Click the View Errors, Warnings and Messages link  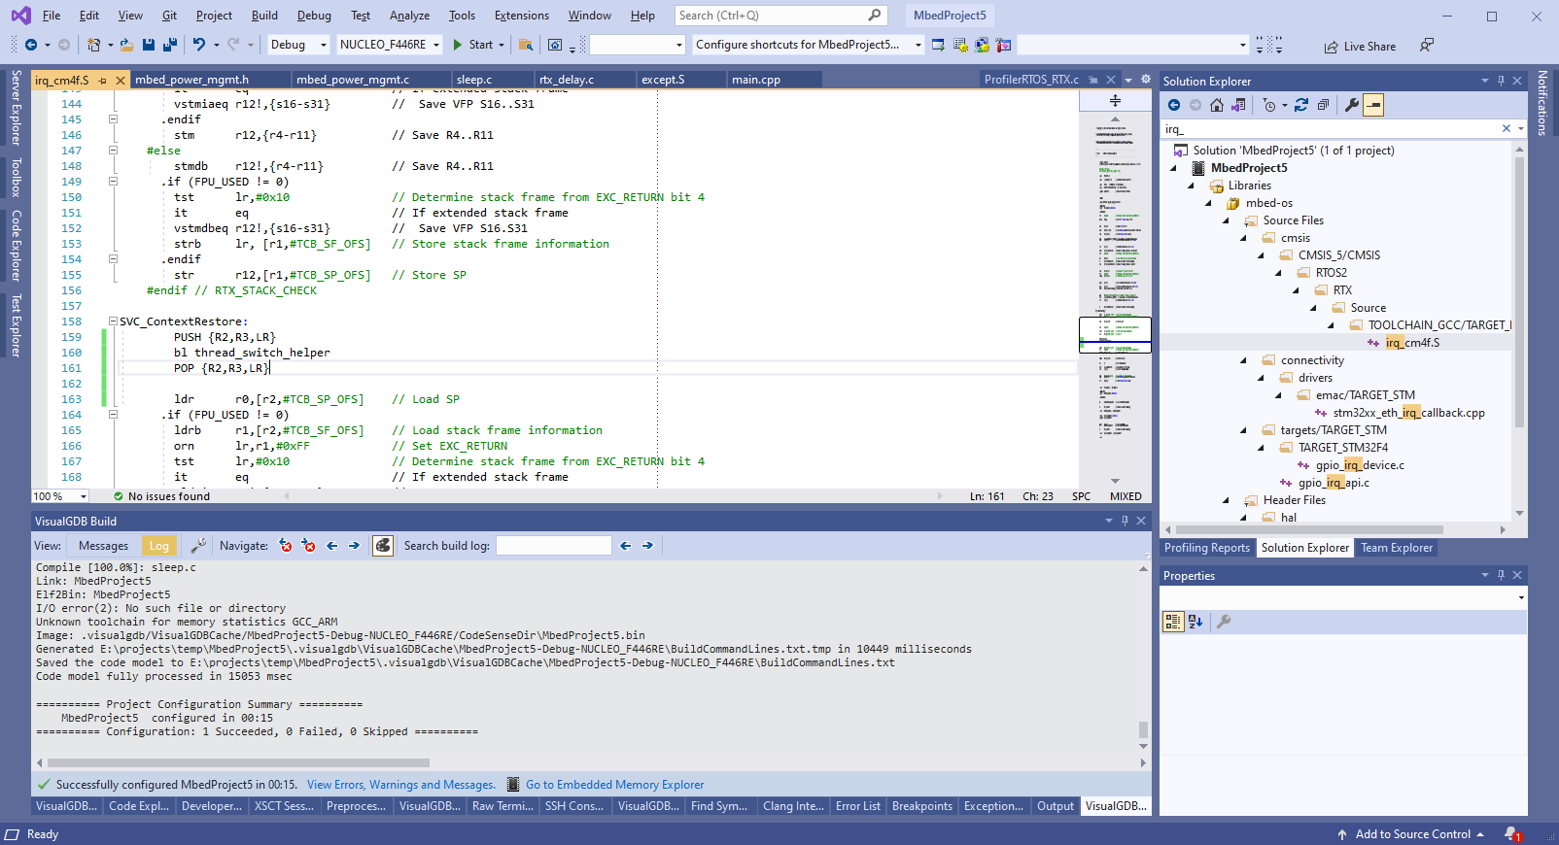tap(401, 785)
